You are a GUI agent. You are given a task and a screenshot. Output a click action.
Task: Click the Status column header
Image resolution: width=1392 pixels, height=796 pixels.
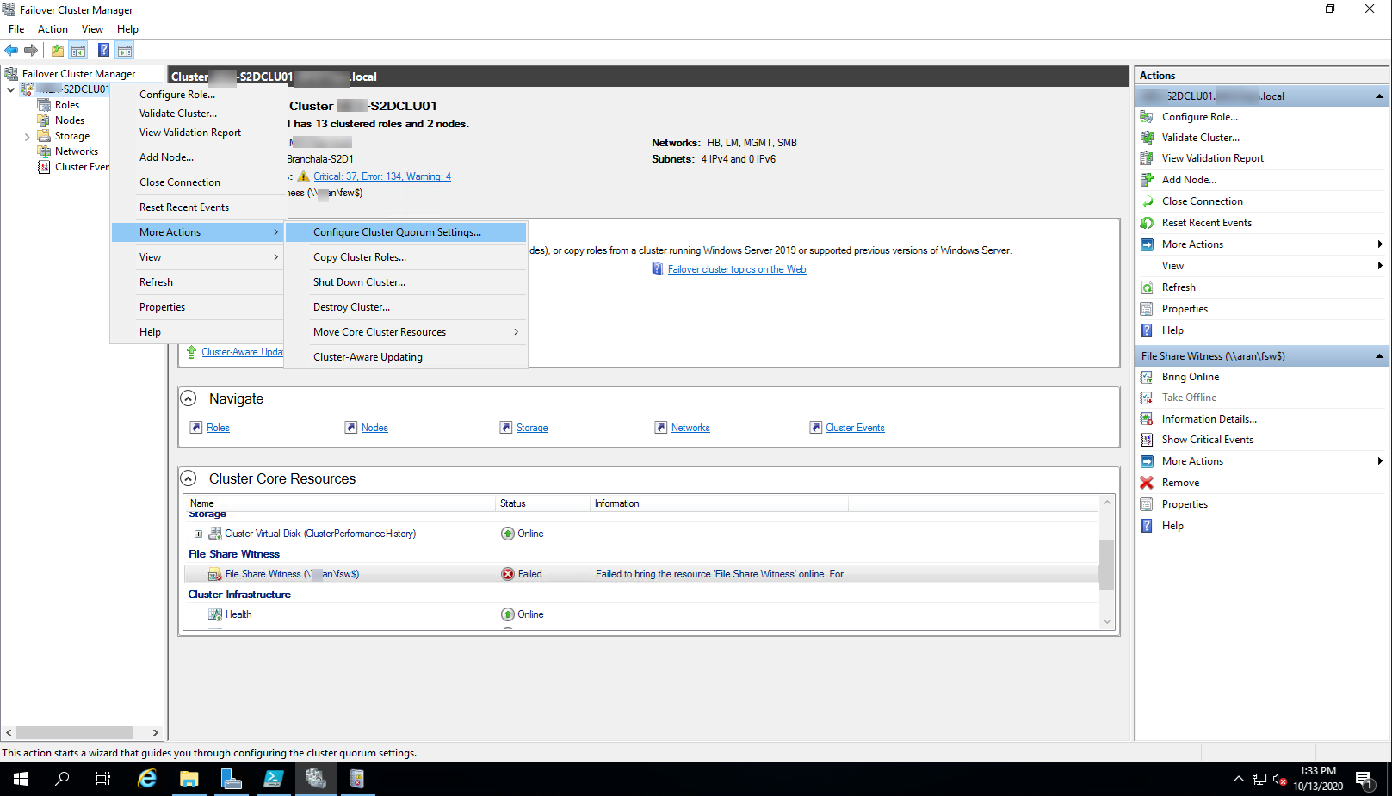[x=543, y=503]
